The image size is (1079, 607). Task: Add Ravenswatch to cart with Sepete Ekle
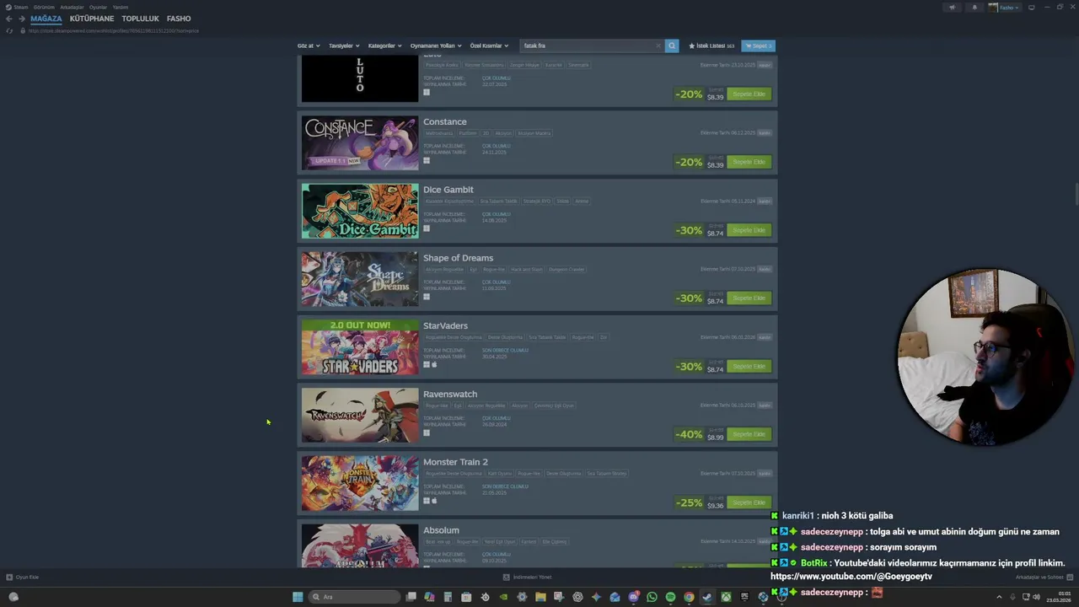[x=749, y=434]
